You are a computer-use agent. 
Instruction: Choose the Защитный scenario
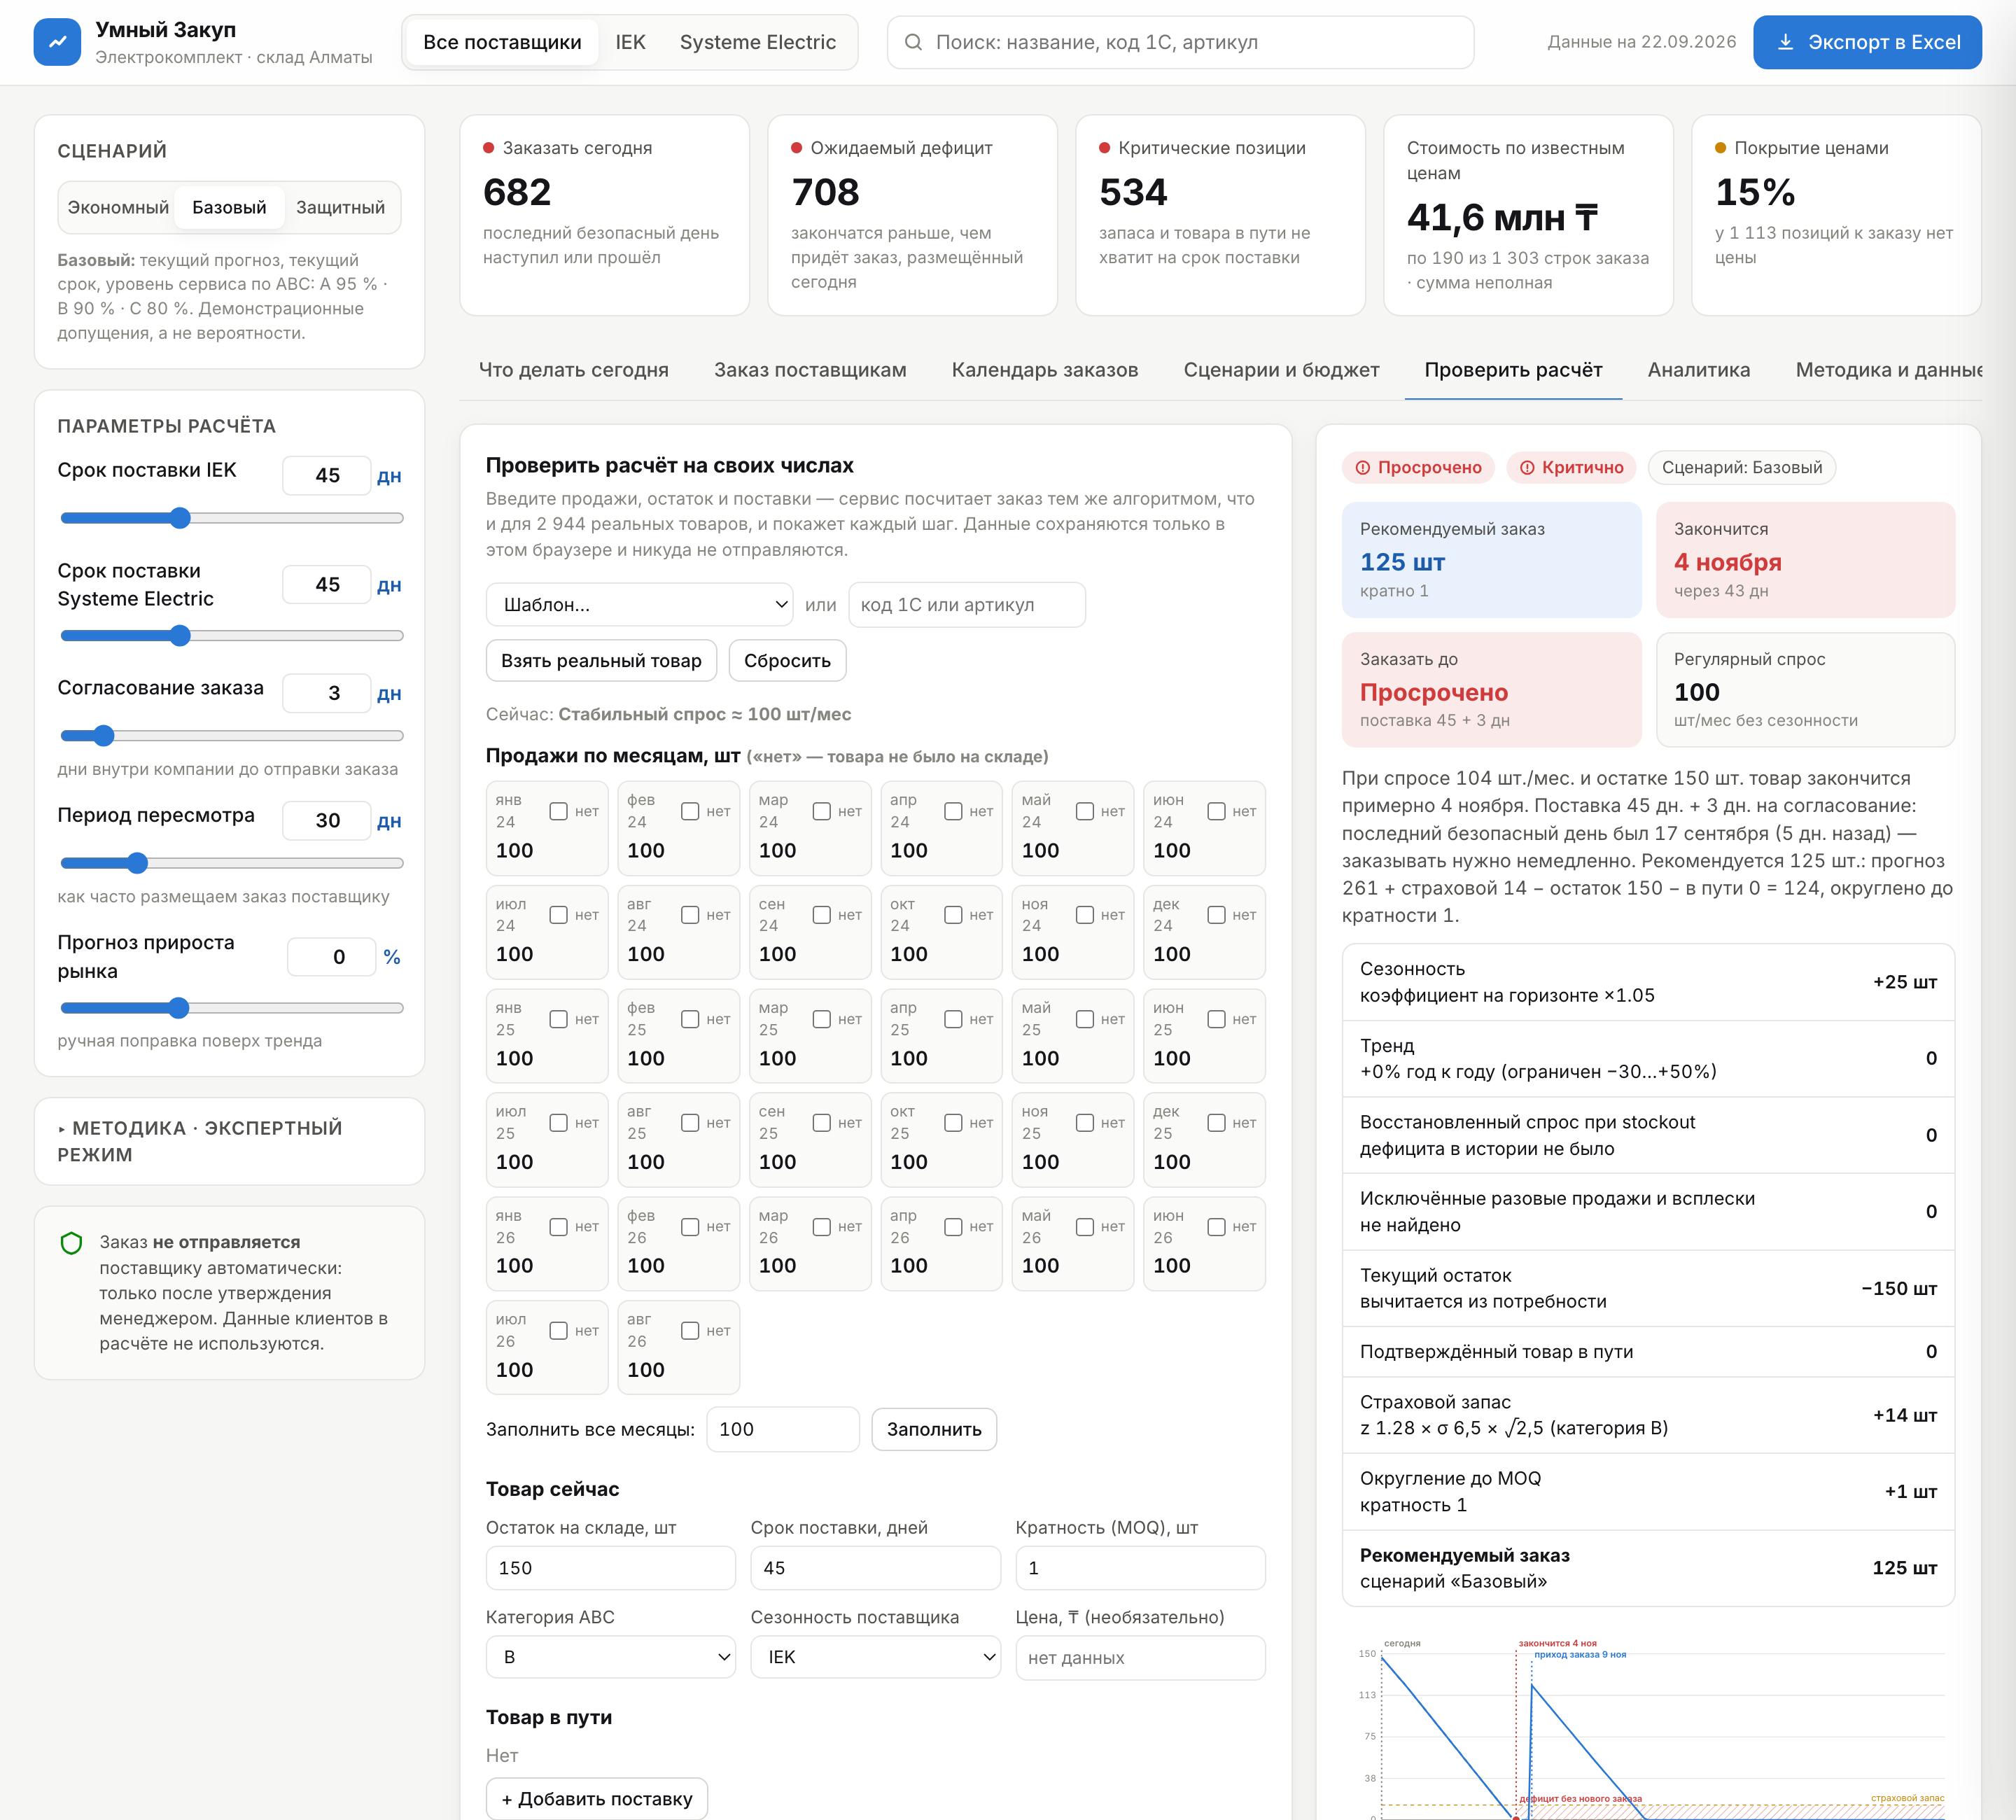[x=340, y=207]
